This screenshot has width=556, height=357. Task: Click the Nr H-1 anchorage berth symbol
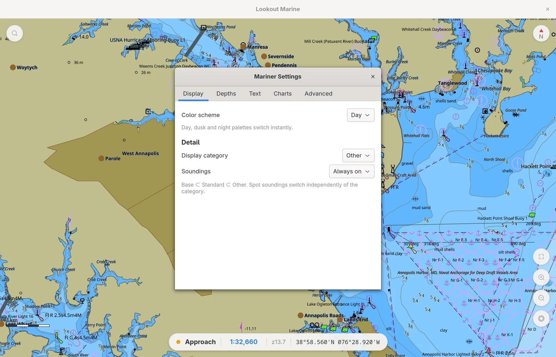point(464,303)
